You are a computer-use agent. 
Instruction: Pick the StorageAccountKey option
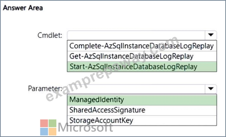[x=142, y=120]
